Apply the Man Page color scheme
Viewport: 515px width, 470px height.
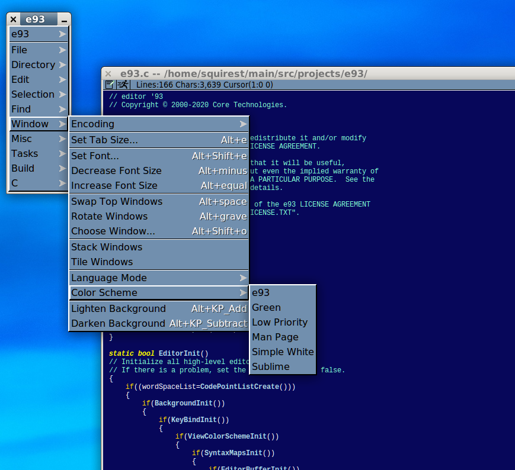(283, 337)
